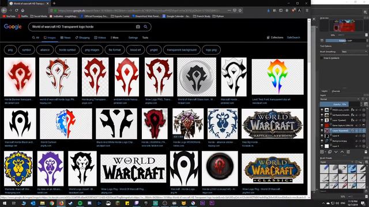Open the Collections link

[x=275, y=37]
